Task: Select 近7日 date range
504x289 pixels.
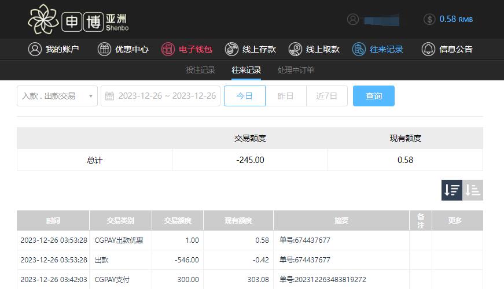Action: click(x=327, y=96)
